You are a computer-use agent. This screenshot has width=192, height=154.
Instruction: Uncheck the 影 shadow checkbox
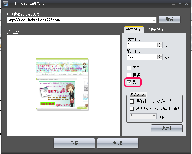(129, 82)
